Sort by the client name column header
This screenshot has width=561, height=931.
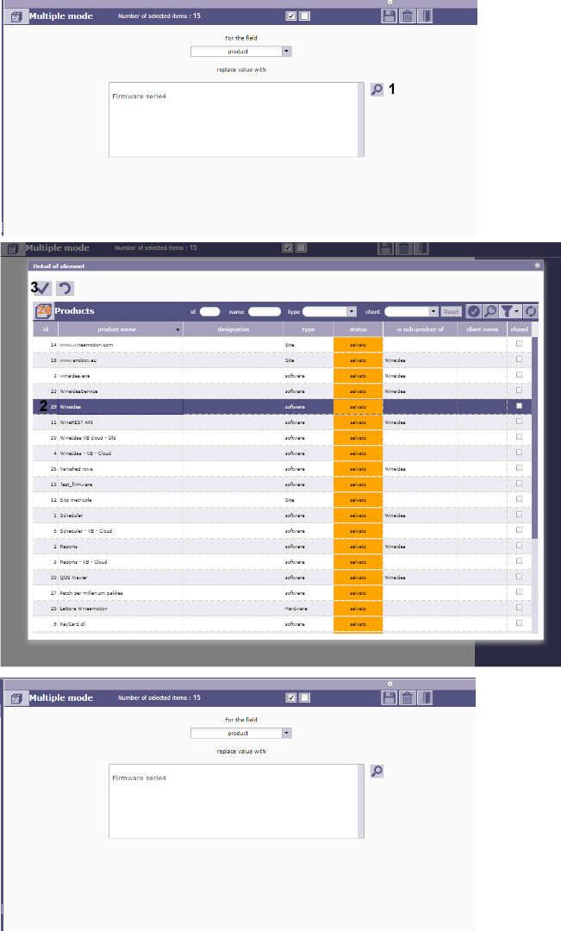click(x=482, y=329)
